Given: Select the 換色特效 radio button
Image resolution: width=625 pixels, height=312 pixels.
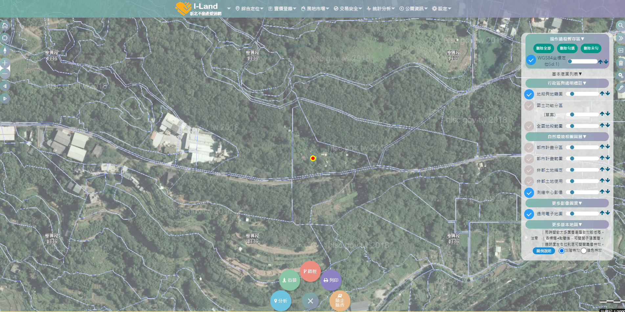Looking at the screenshot, I should [584, 251].
